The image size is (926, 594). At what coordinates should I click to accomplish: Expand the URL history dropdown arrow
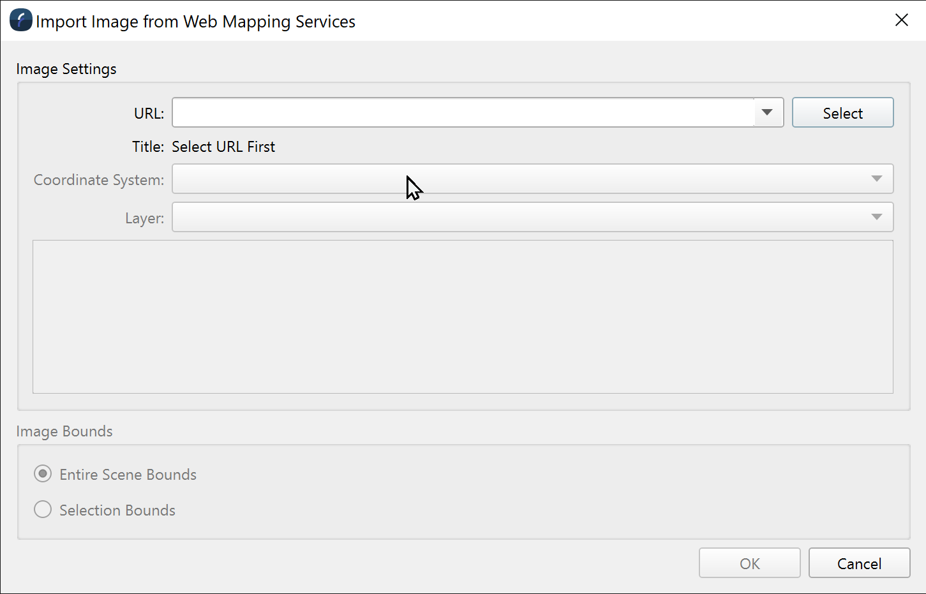767,113
